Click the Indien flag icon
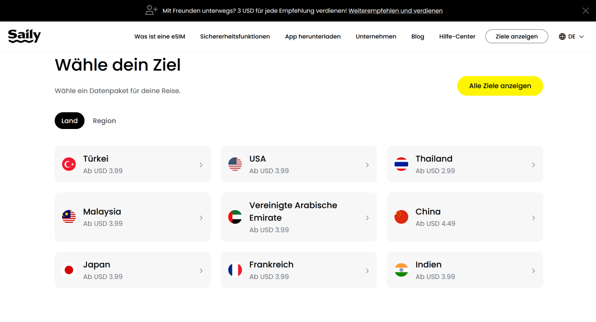The image size is (596, 322). point(401,270)
